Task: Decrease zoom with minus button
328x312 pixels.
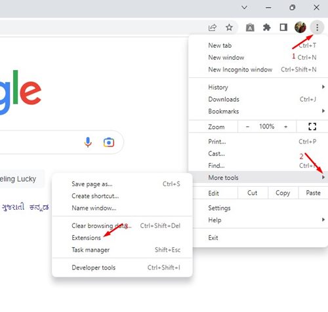Action: point(247,127)
